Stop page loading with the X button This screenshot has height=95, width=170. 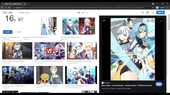9,8
